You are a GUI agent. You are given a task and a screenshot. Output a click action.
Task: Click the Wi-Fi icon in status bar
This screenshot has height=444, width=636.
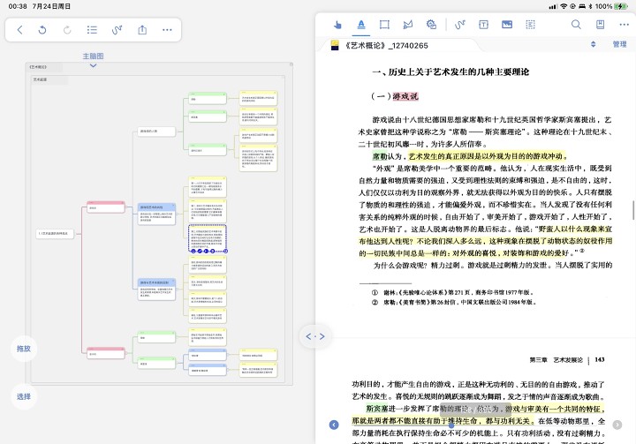pyautogui.click(x=564, y=6)
